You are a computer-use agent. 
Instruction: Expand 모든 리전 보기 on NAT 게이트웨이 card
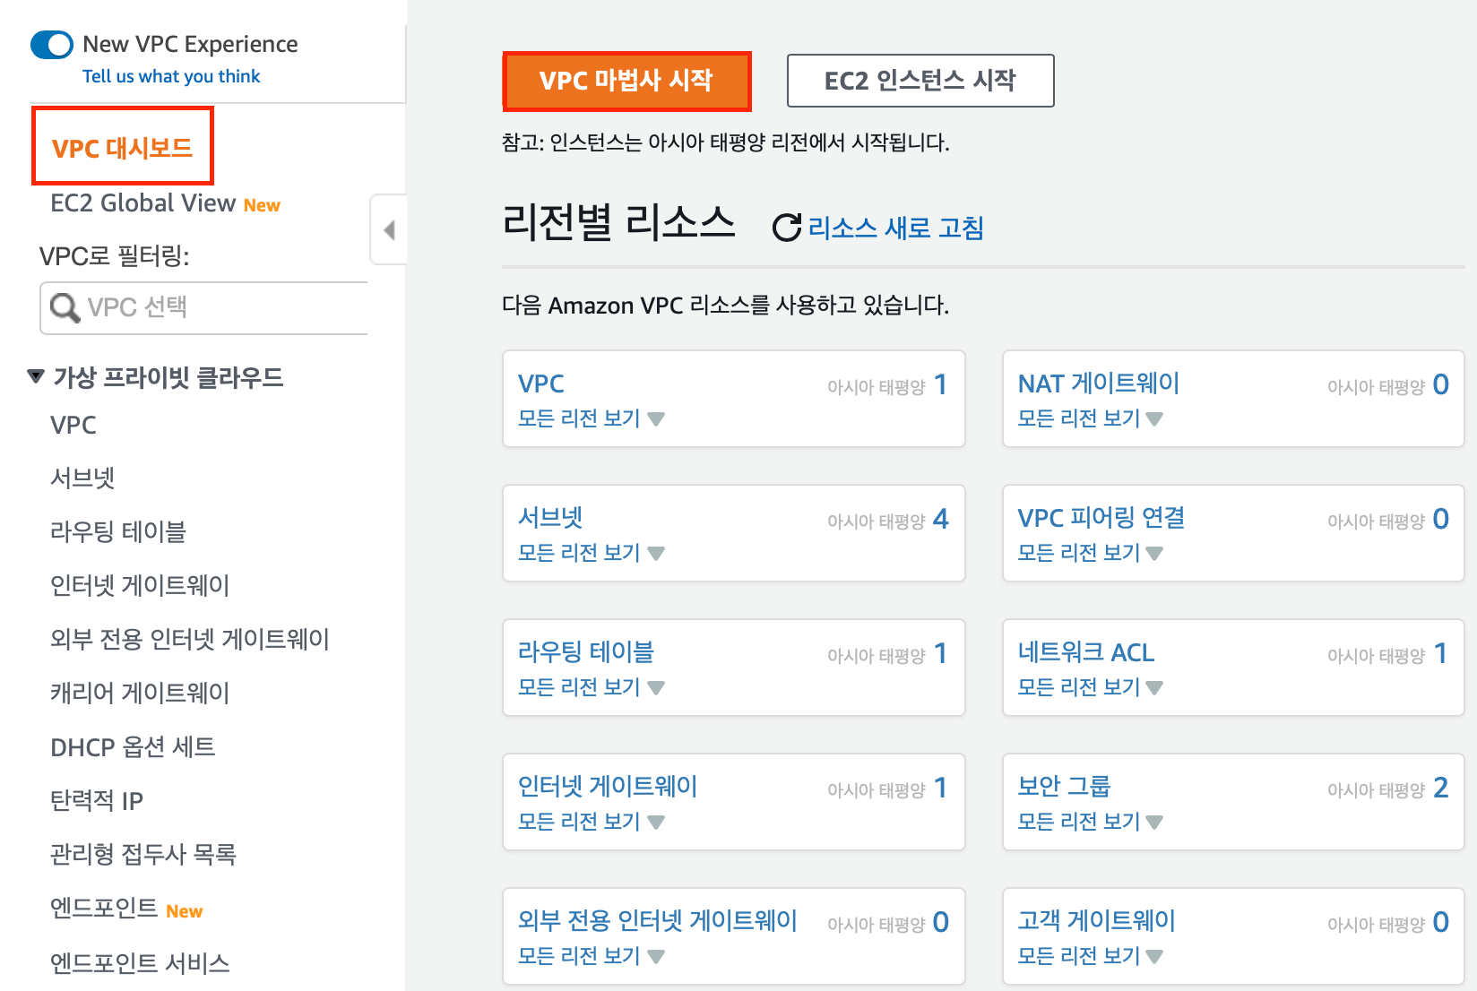click(x=1091, y=418)
